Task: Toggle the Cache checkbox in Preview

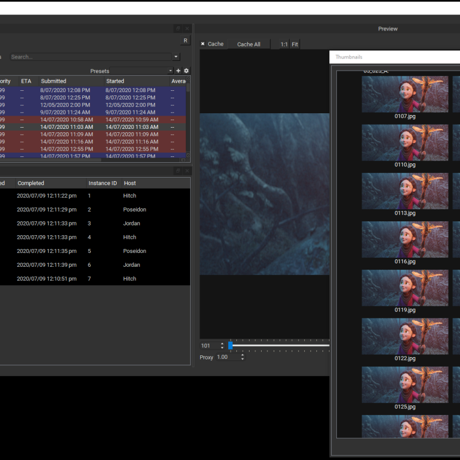Action: (203, 44)
